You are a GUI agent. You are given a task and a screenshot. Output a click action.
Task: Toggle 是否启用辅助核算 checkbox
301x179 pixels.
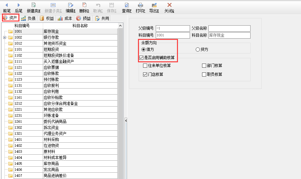coord(141,58)
